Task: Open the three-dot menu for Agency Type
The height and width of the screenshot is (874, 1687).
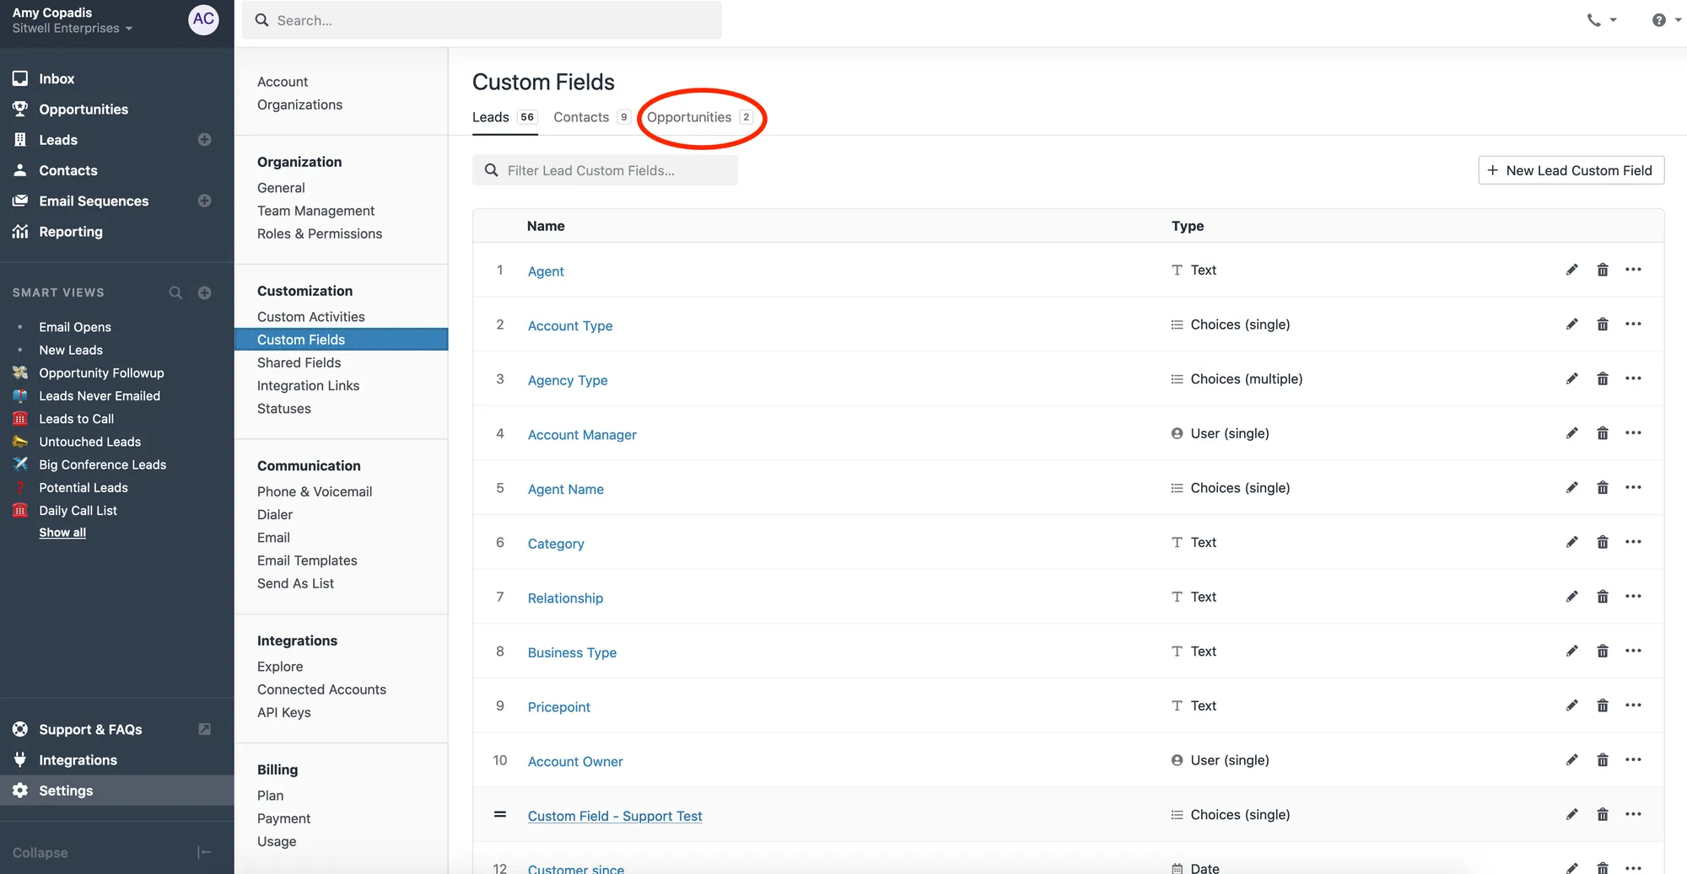Action: (1633, 378)
